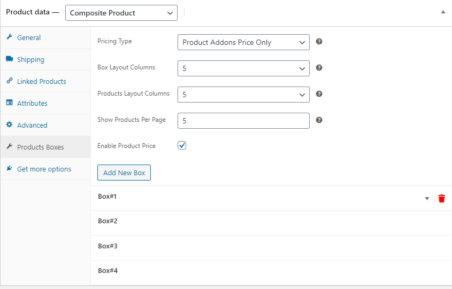Click the Box#1 title text
452x289 pixels.
tap(107, 196)
